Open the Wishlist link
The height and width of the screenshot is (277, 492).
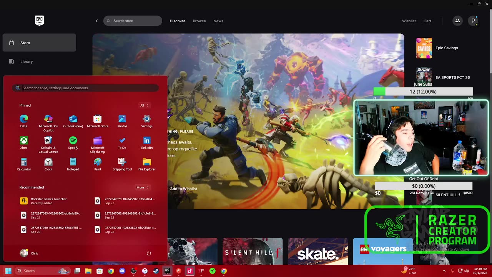[409, 21]
